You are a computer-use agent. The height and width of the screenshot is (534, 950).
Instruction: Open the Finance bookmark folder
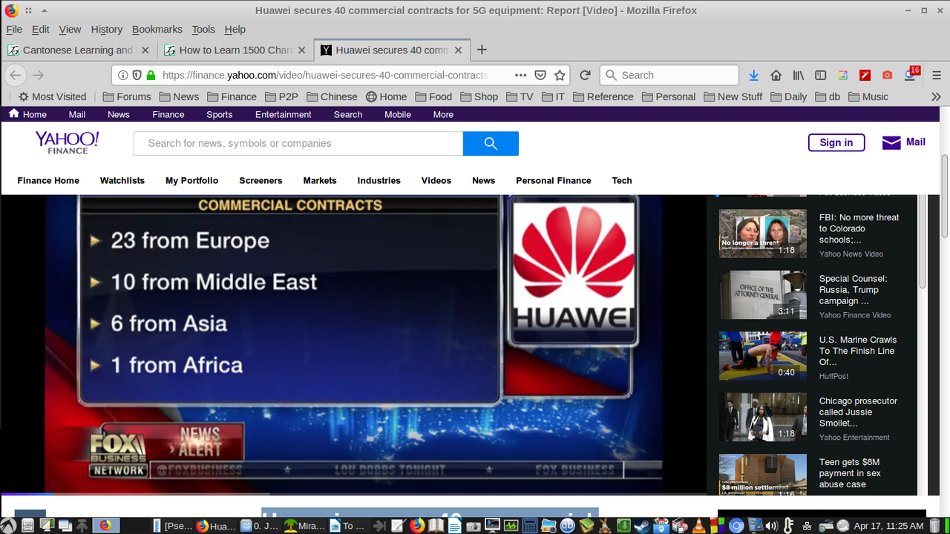(232, 96)
